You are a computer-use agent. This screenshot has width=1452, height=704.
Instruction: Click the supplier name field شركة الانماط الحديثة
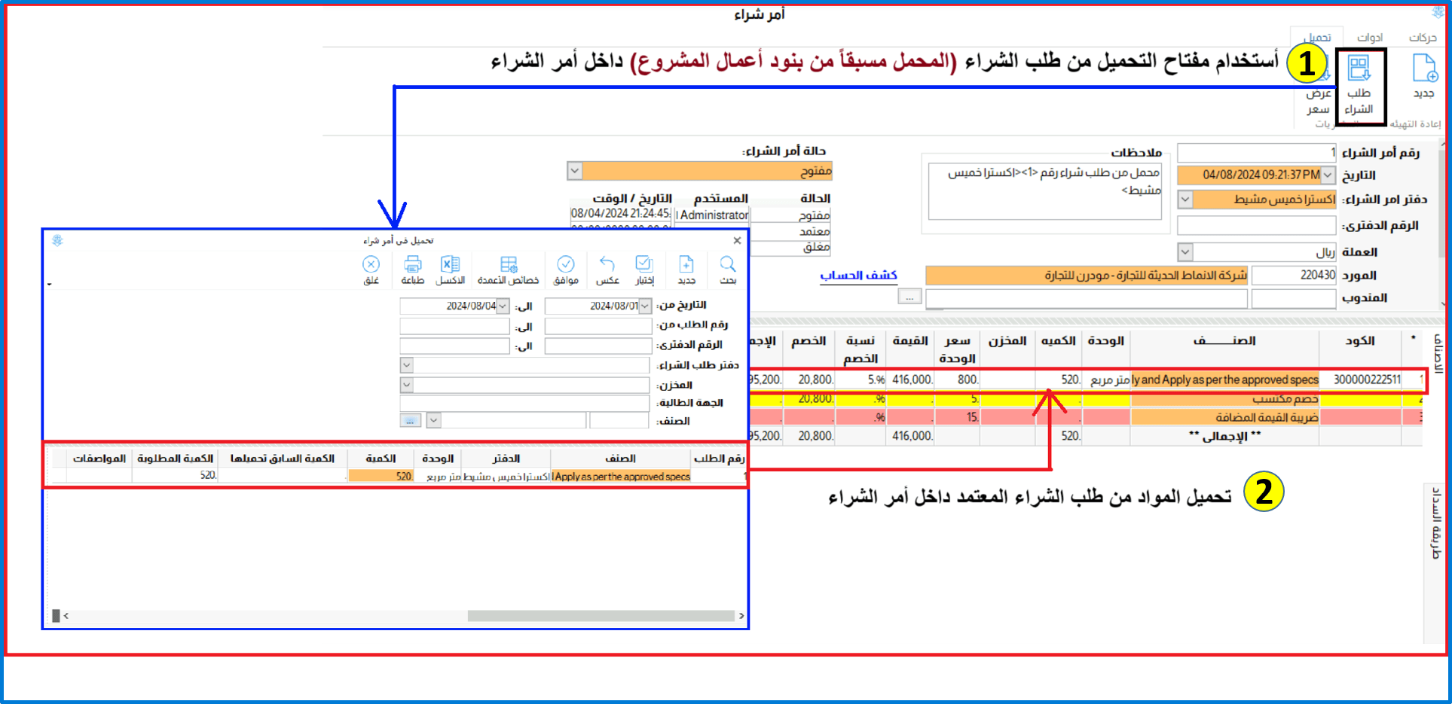coord(1087,276)
